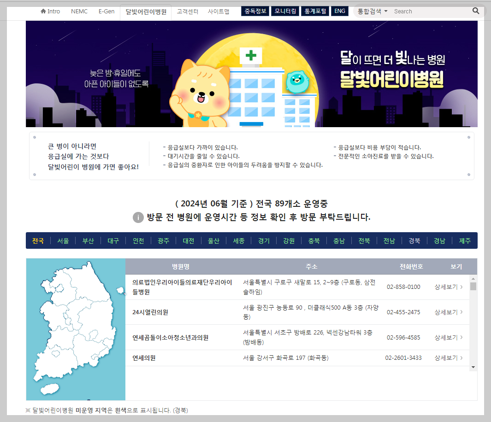Select the 경북 region tab

tap(414, 240)
